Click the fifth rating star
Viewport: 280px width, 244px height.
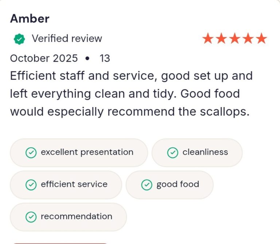click(x=261, y=39)
